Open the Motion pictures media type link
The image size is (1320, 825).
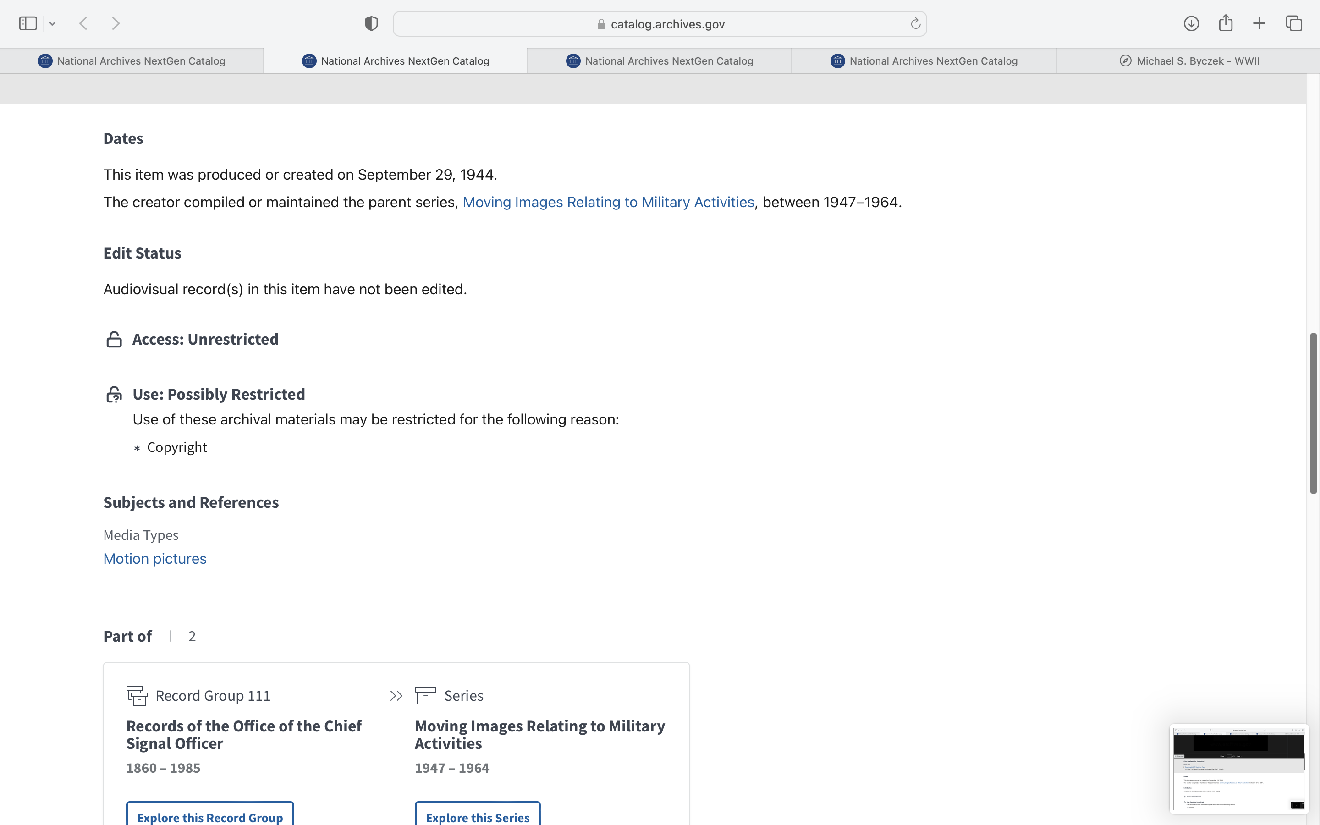(x=155, y=559)
